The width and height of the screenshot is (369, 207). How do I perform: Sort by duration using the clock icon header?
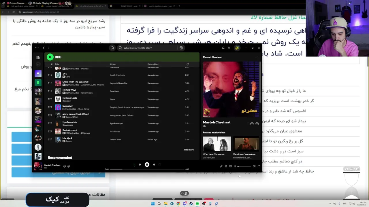188,64
